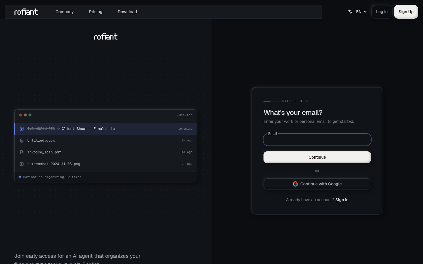Screen dimensions: 423x264
Task: Click the Continue button
Action: (317, 157)
